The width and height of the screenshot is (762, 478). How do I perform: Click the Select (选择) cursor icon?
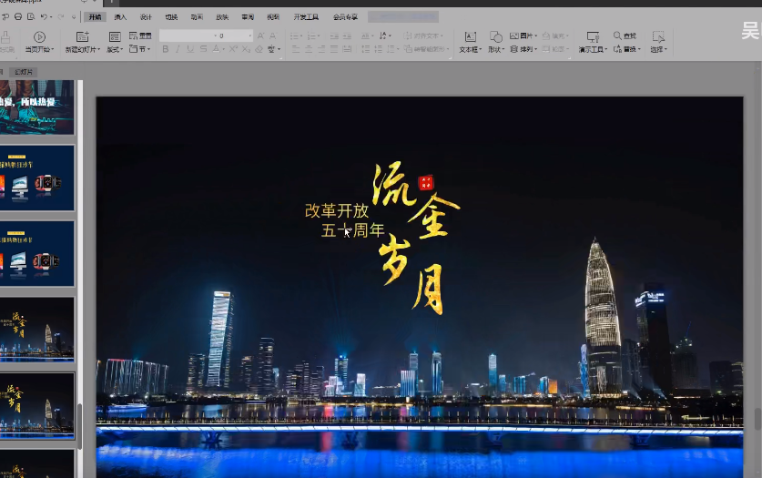point(658,37)
